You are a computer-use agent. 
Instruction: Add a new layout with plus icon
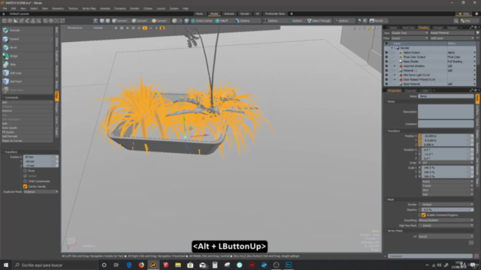pyautogui.click(x=292, y=13)
